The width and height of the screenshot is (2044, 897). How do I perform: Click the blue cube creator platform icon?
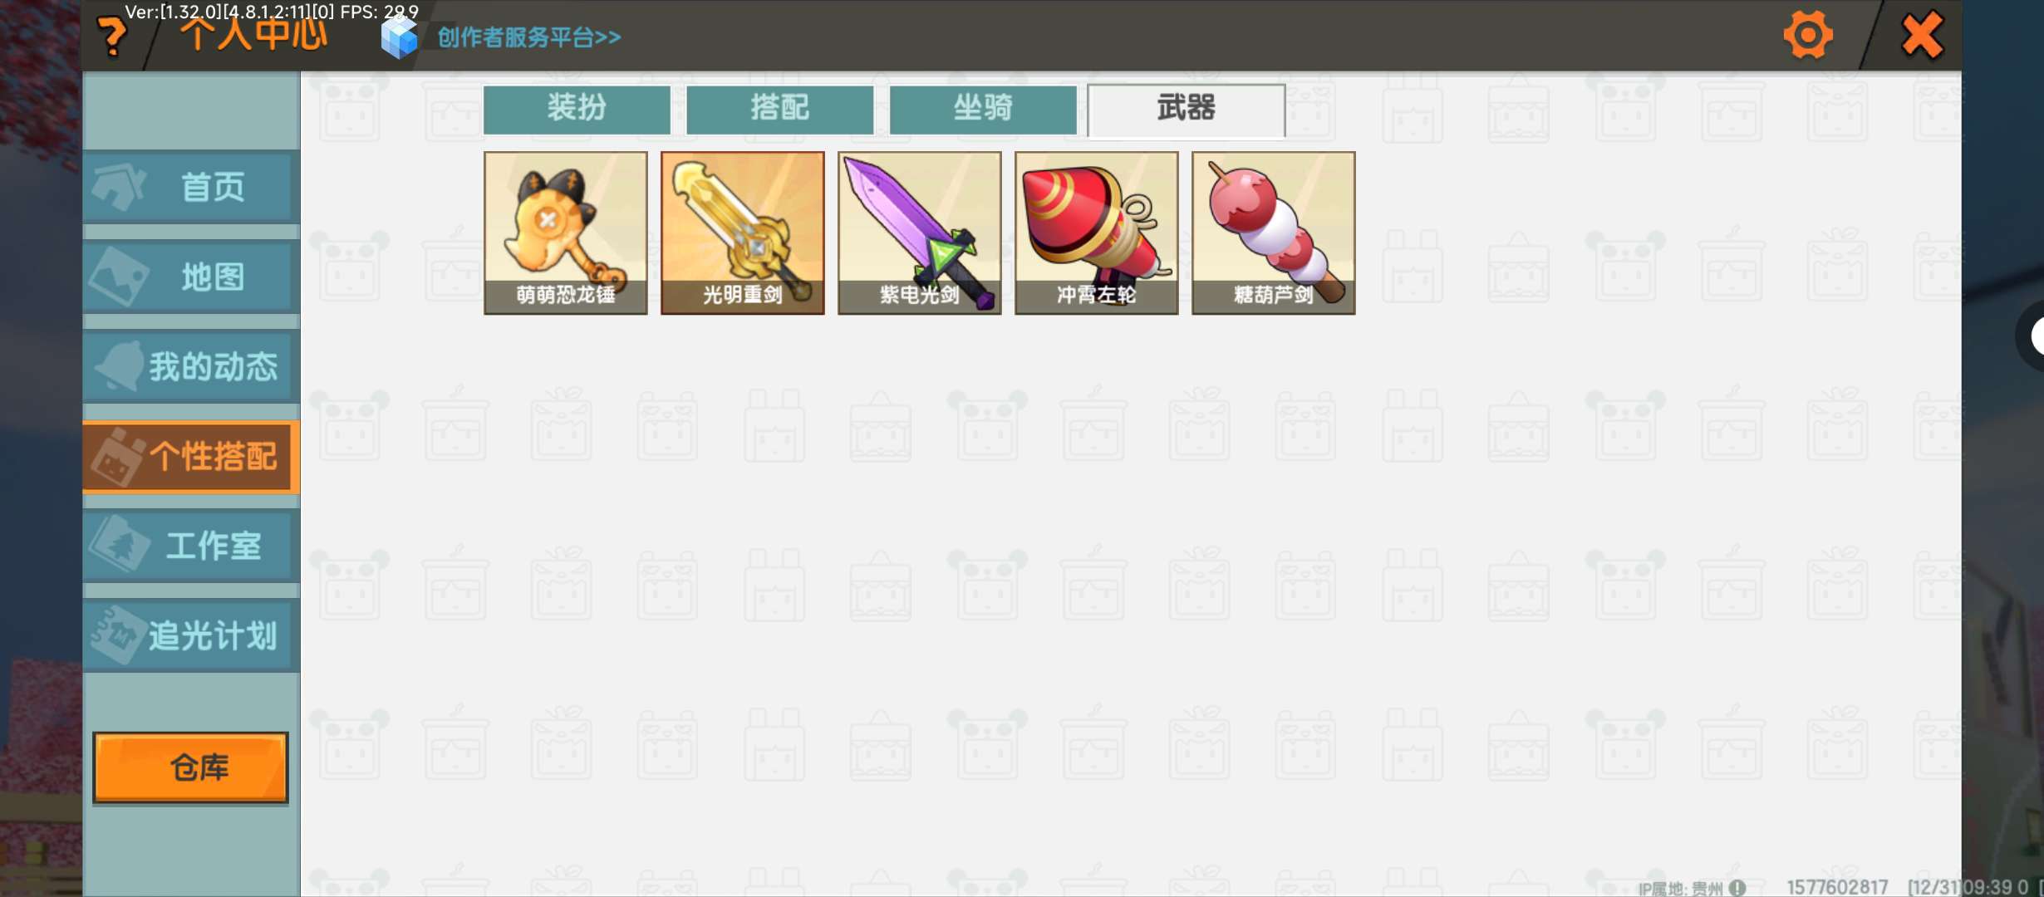click(x=399, y=37)
